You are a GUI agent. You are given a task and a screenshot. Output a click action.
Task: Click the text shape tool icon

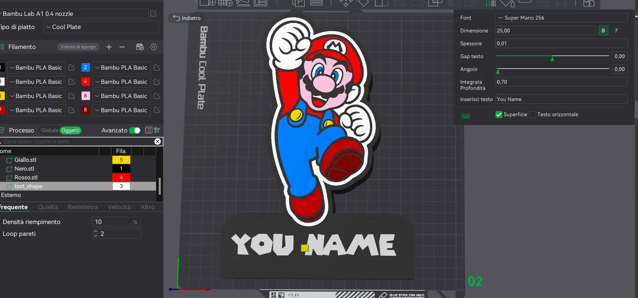(x=491, y=3)
